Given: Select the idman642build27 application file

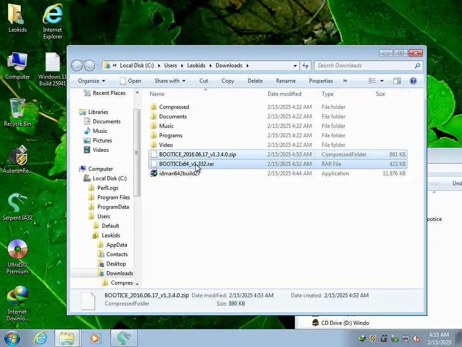Looking at the screenshot, I should (x=278, y=173).
